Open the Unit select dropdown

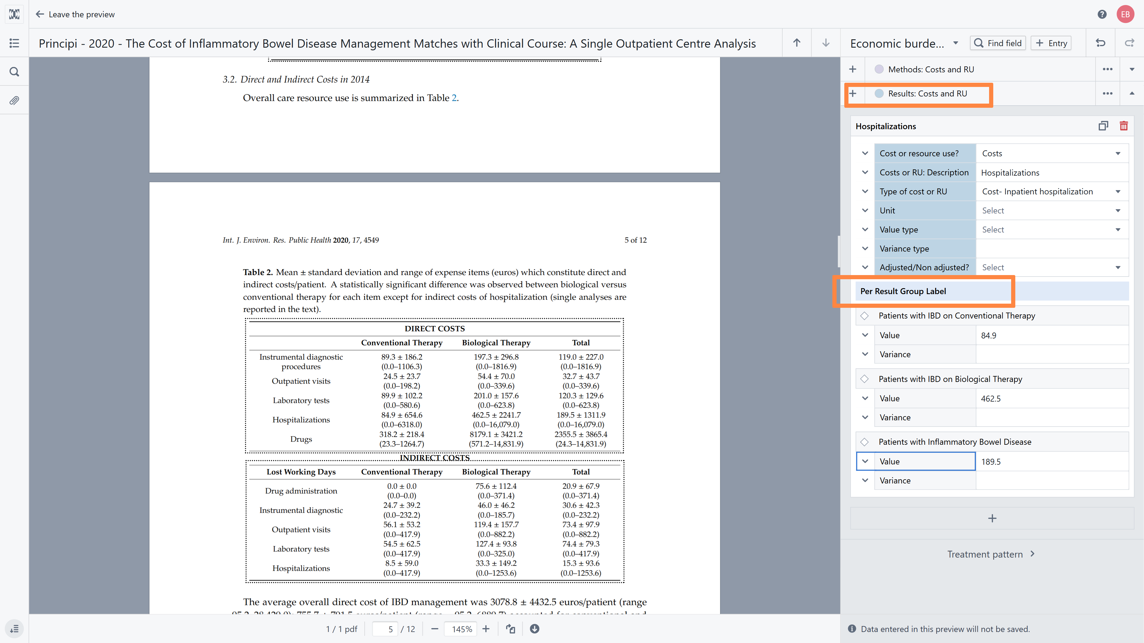pos(1052,211)
